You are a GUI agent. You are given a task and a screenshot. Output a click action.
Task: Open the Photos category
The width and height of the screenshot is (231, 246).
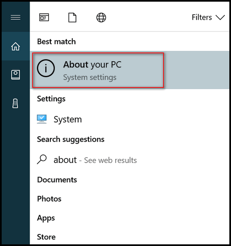[x=49, y=199]
